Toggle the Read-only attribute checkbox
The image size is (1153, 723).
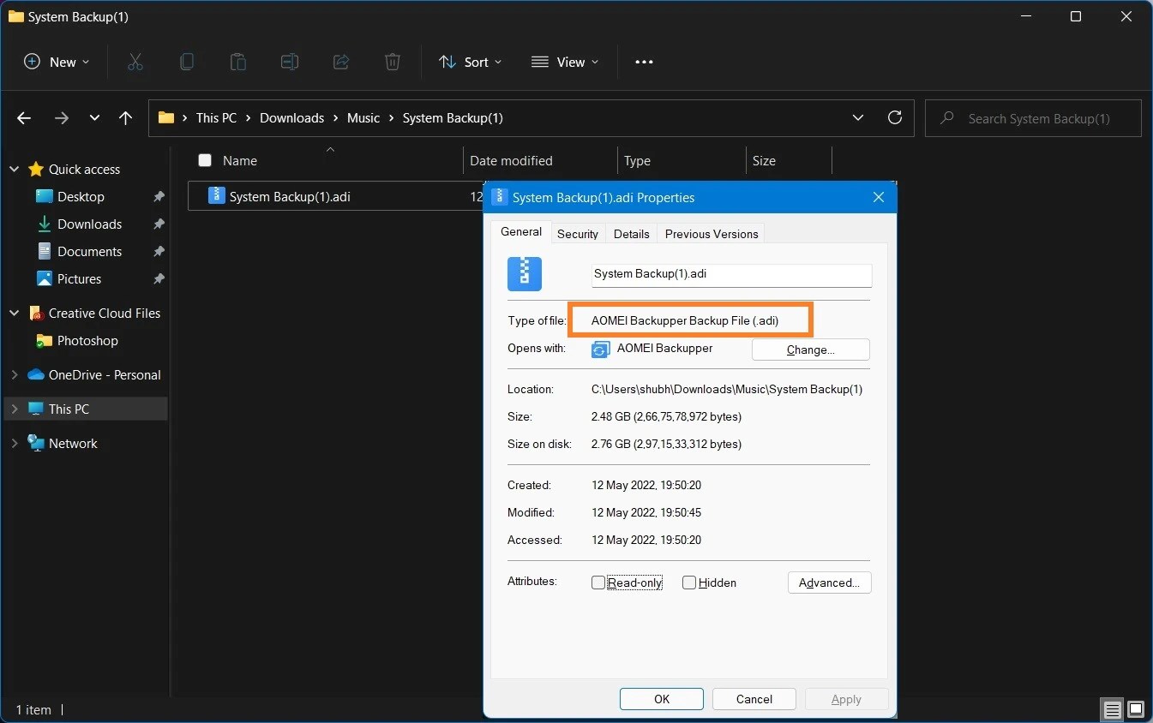click(x=598, y=583)
